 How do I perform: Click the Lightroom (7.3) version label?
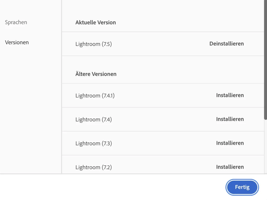94,143
